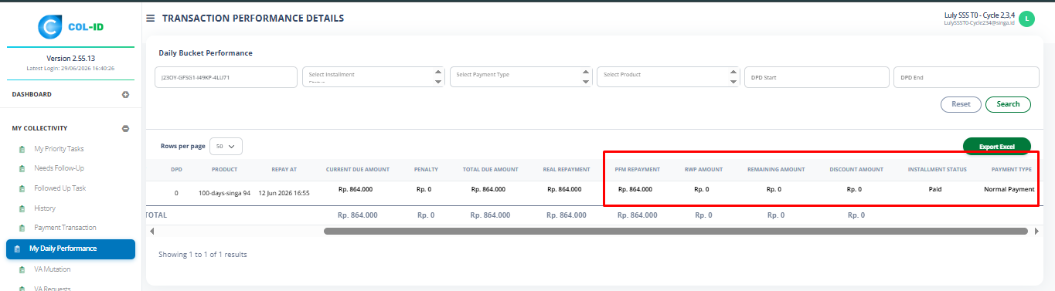This screenshot has width=1055, height=291.
Task: Click the loan code input field
Action: (x=226, y=77)
